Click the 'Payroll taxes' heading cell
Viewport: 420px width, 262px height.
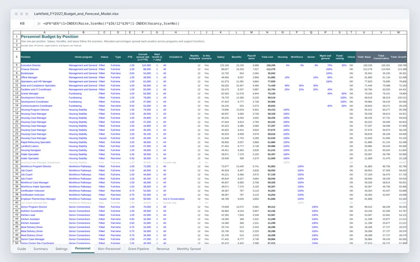[251, 57]
